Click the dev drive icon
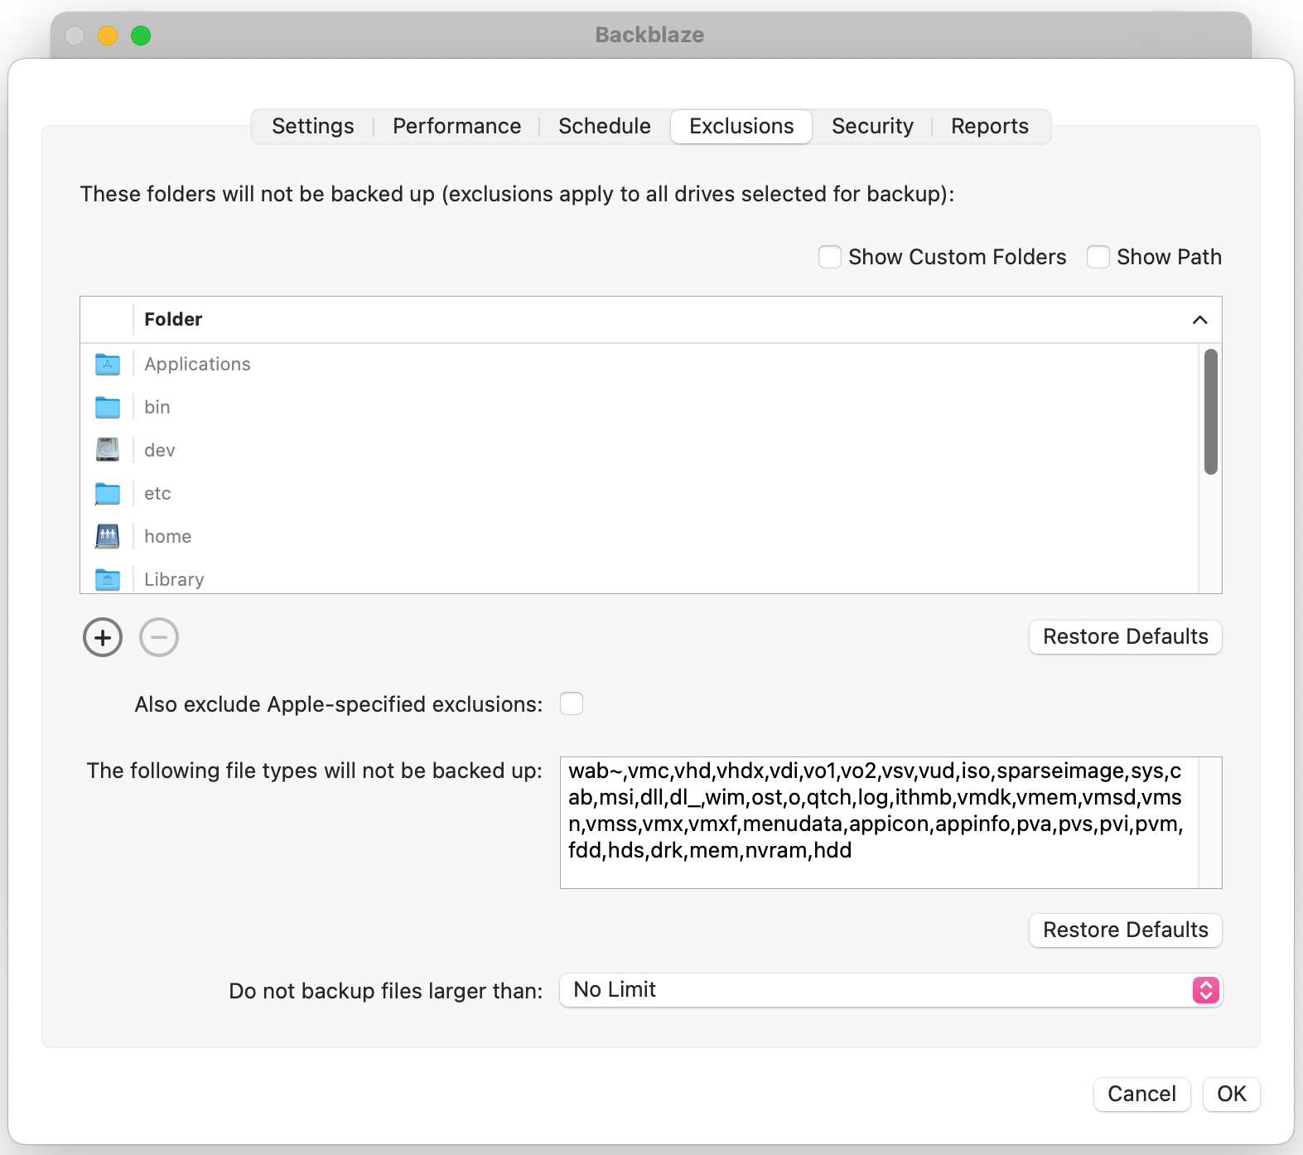The image size is (1303, 1155). click(108, 450)
